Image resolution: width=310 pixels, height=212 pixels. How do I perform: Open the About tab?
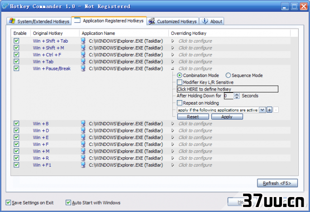click(211, 21)
